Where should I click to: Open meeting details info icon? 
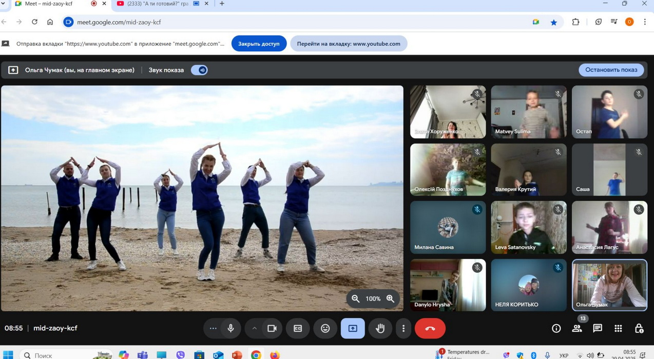556,328
